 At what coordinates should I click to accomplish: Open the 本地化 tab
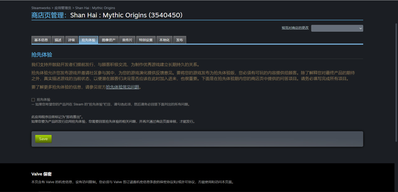click(164, 40)
